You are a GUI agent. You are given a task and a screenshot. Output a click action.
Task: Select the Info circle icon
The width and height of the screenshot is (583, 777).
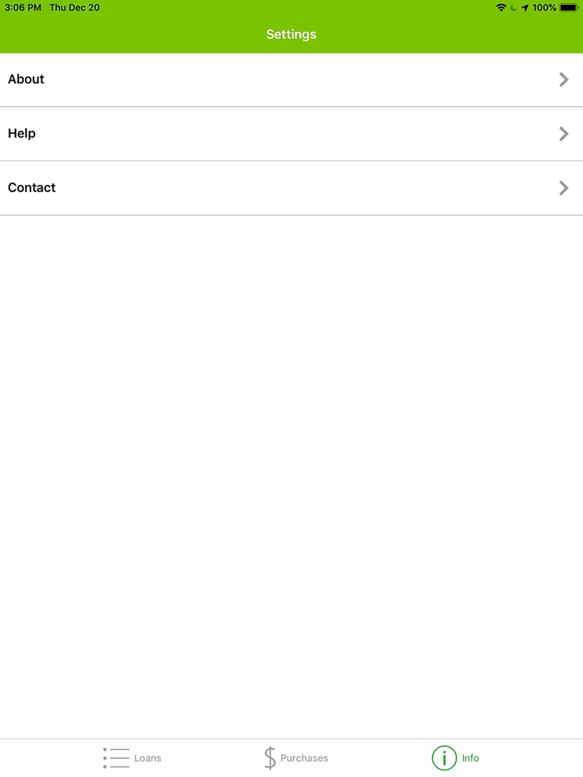pyautogui.click(x=444, y=758)
